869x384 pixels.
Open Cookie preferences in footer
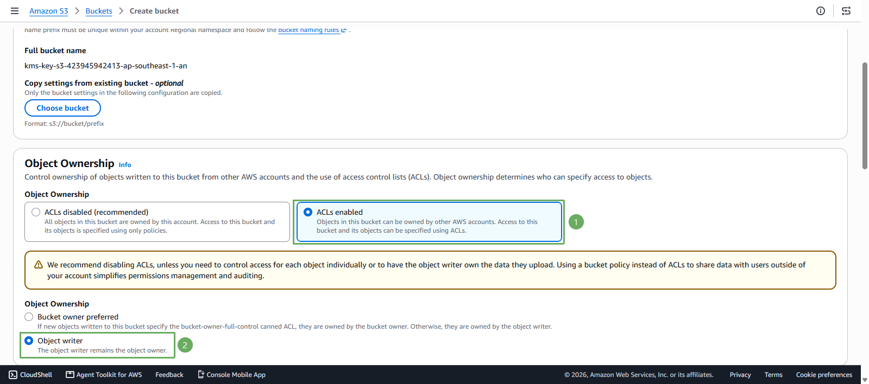(x=824, y=375)
